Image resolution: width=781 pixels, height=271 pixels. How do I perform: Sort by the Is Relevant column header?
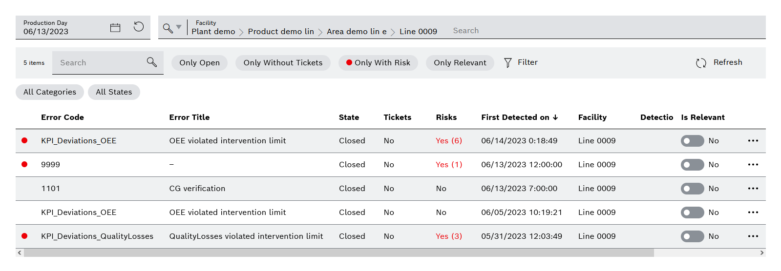coord(703,117)
